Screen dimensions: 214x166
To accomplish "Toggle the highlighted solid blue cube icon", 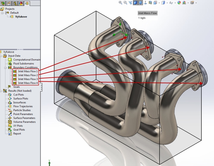I will point(135,3).
